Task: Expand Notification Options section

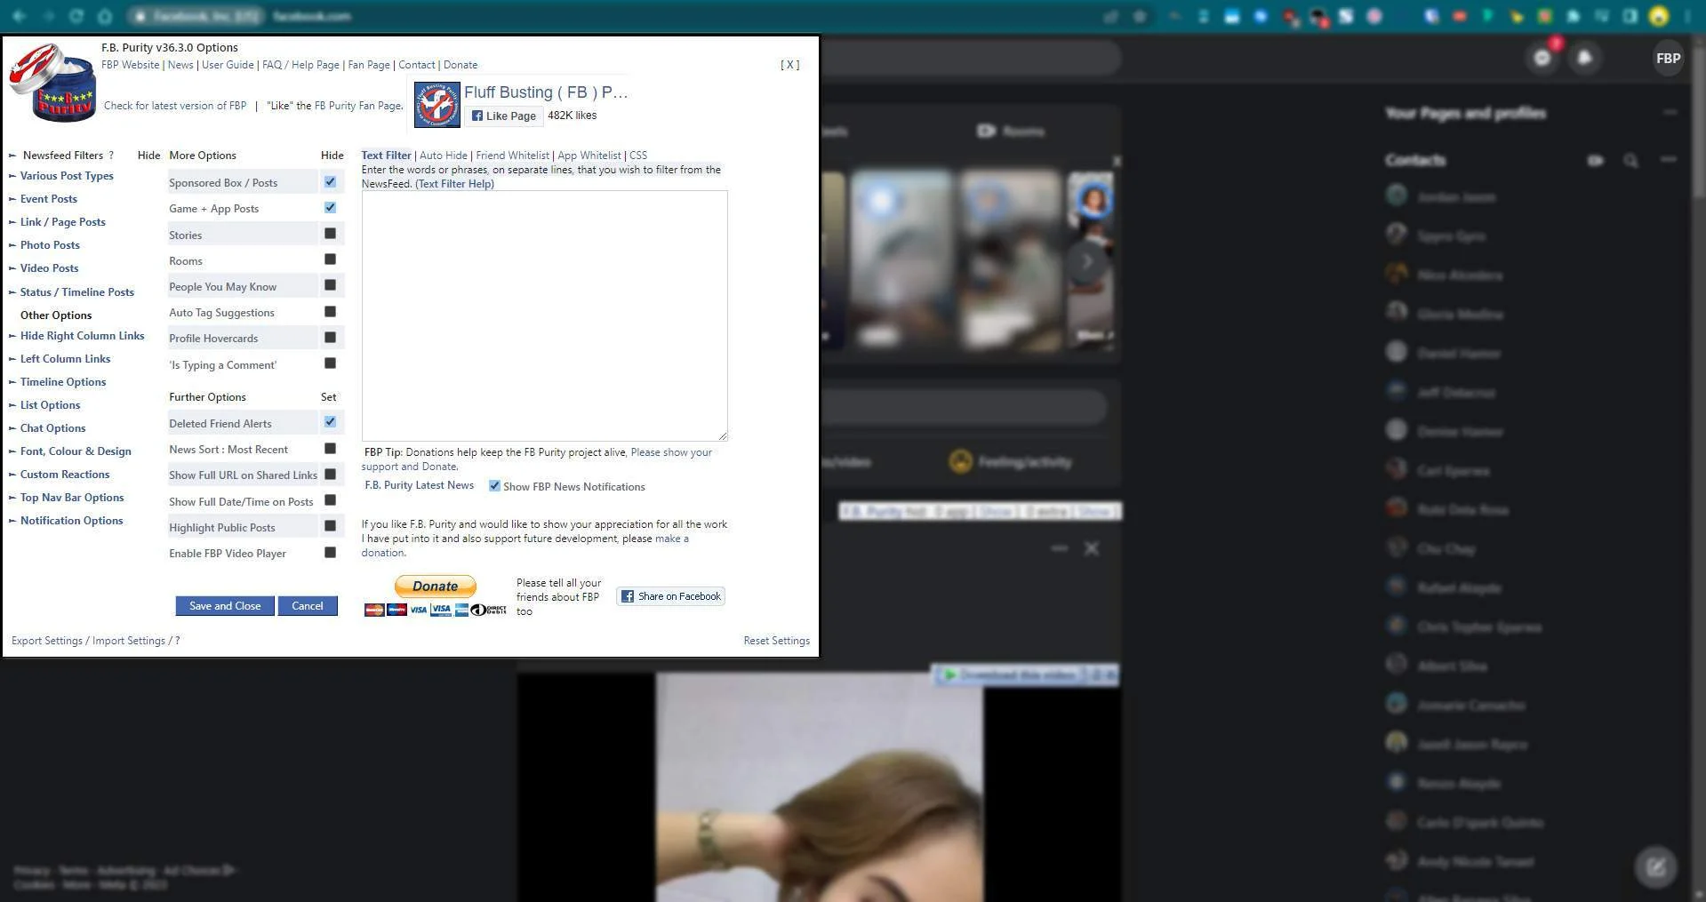Action: (71, 521)
